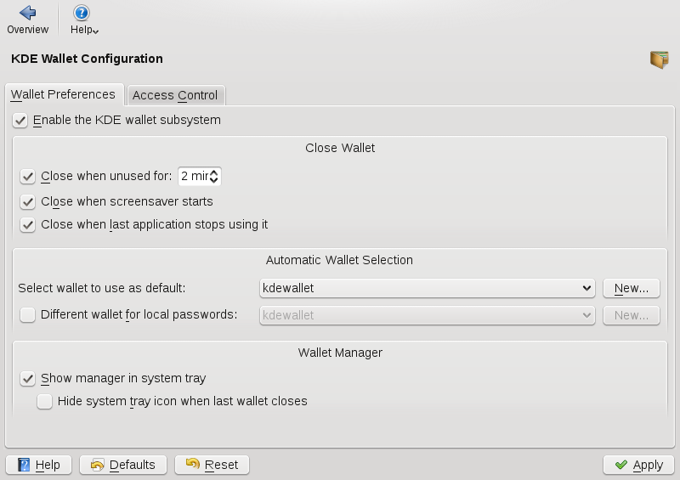Switch to the Access Control tab
Image resolution: width=680 pixels, height=480 pixels.
pyautogui.click(x=175, y=95)
